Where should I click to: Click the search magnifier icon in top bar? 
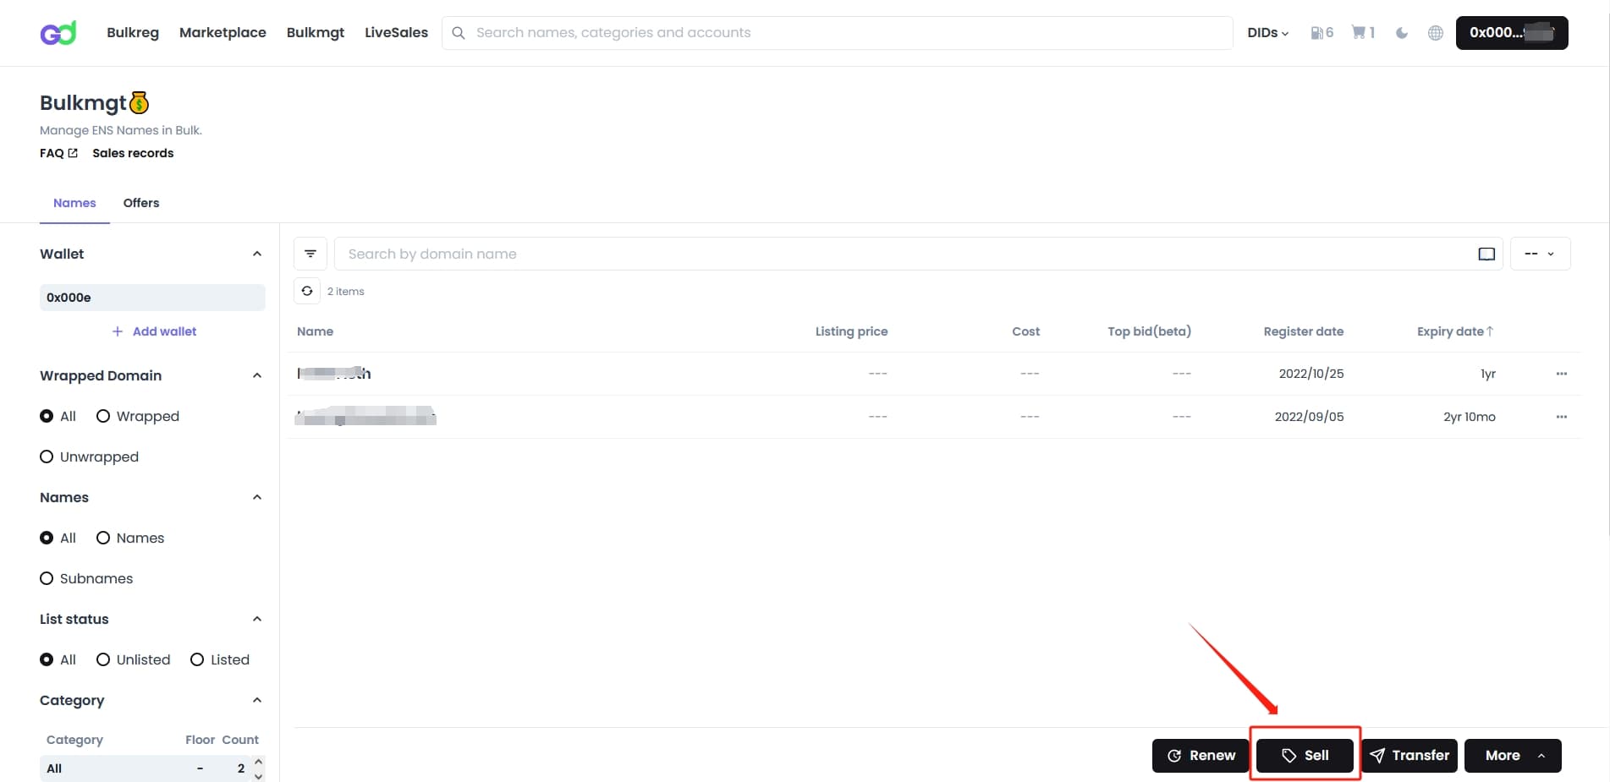point(459,33)
